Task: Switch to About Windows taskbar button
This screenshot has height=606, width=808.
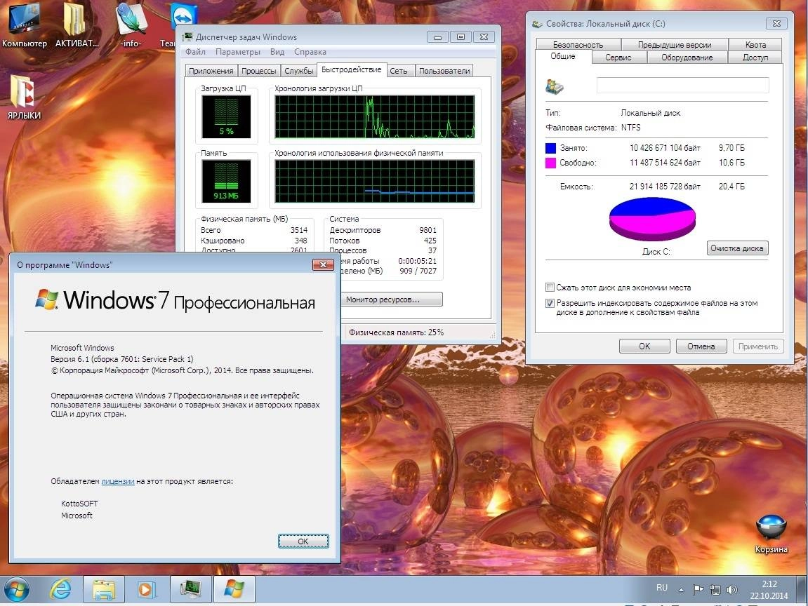Action: [234, 589]
